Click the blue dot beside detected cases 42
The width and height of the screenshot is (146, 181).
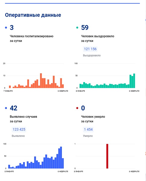click(x=6, y=108)
